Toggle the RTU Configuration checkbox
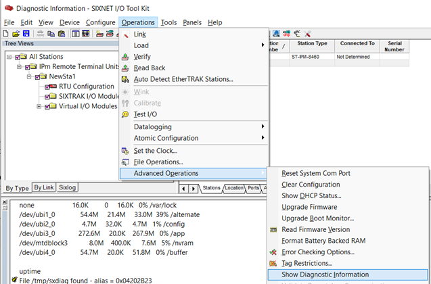This screenshot has height=284, width=431. point(47,87)
